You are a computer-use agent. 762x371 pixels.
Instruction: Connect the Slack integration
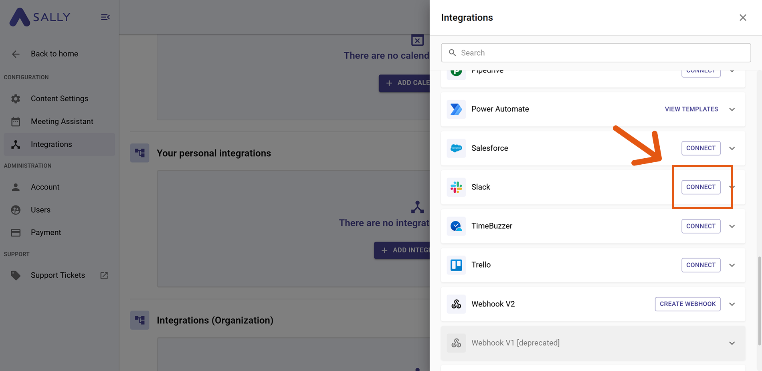(701, 187)
